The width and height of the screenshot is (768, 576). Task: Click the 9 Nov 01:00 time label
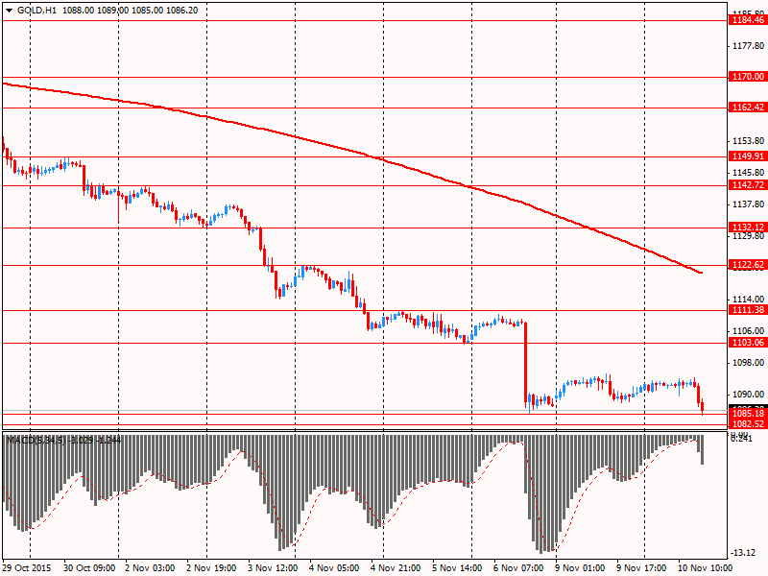[580, 568]
